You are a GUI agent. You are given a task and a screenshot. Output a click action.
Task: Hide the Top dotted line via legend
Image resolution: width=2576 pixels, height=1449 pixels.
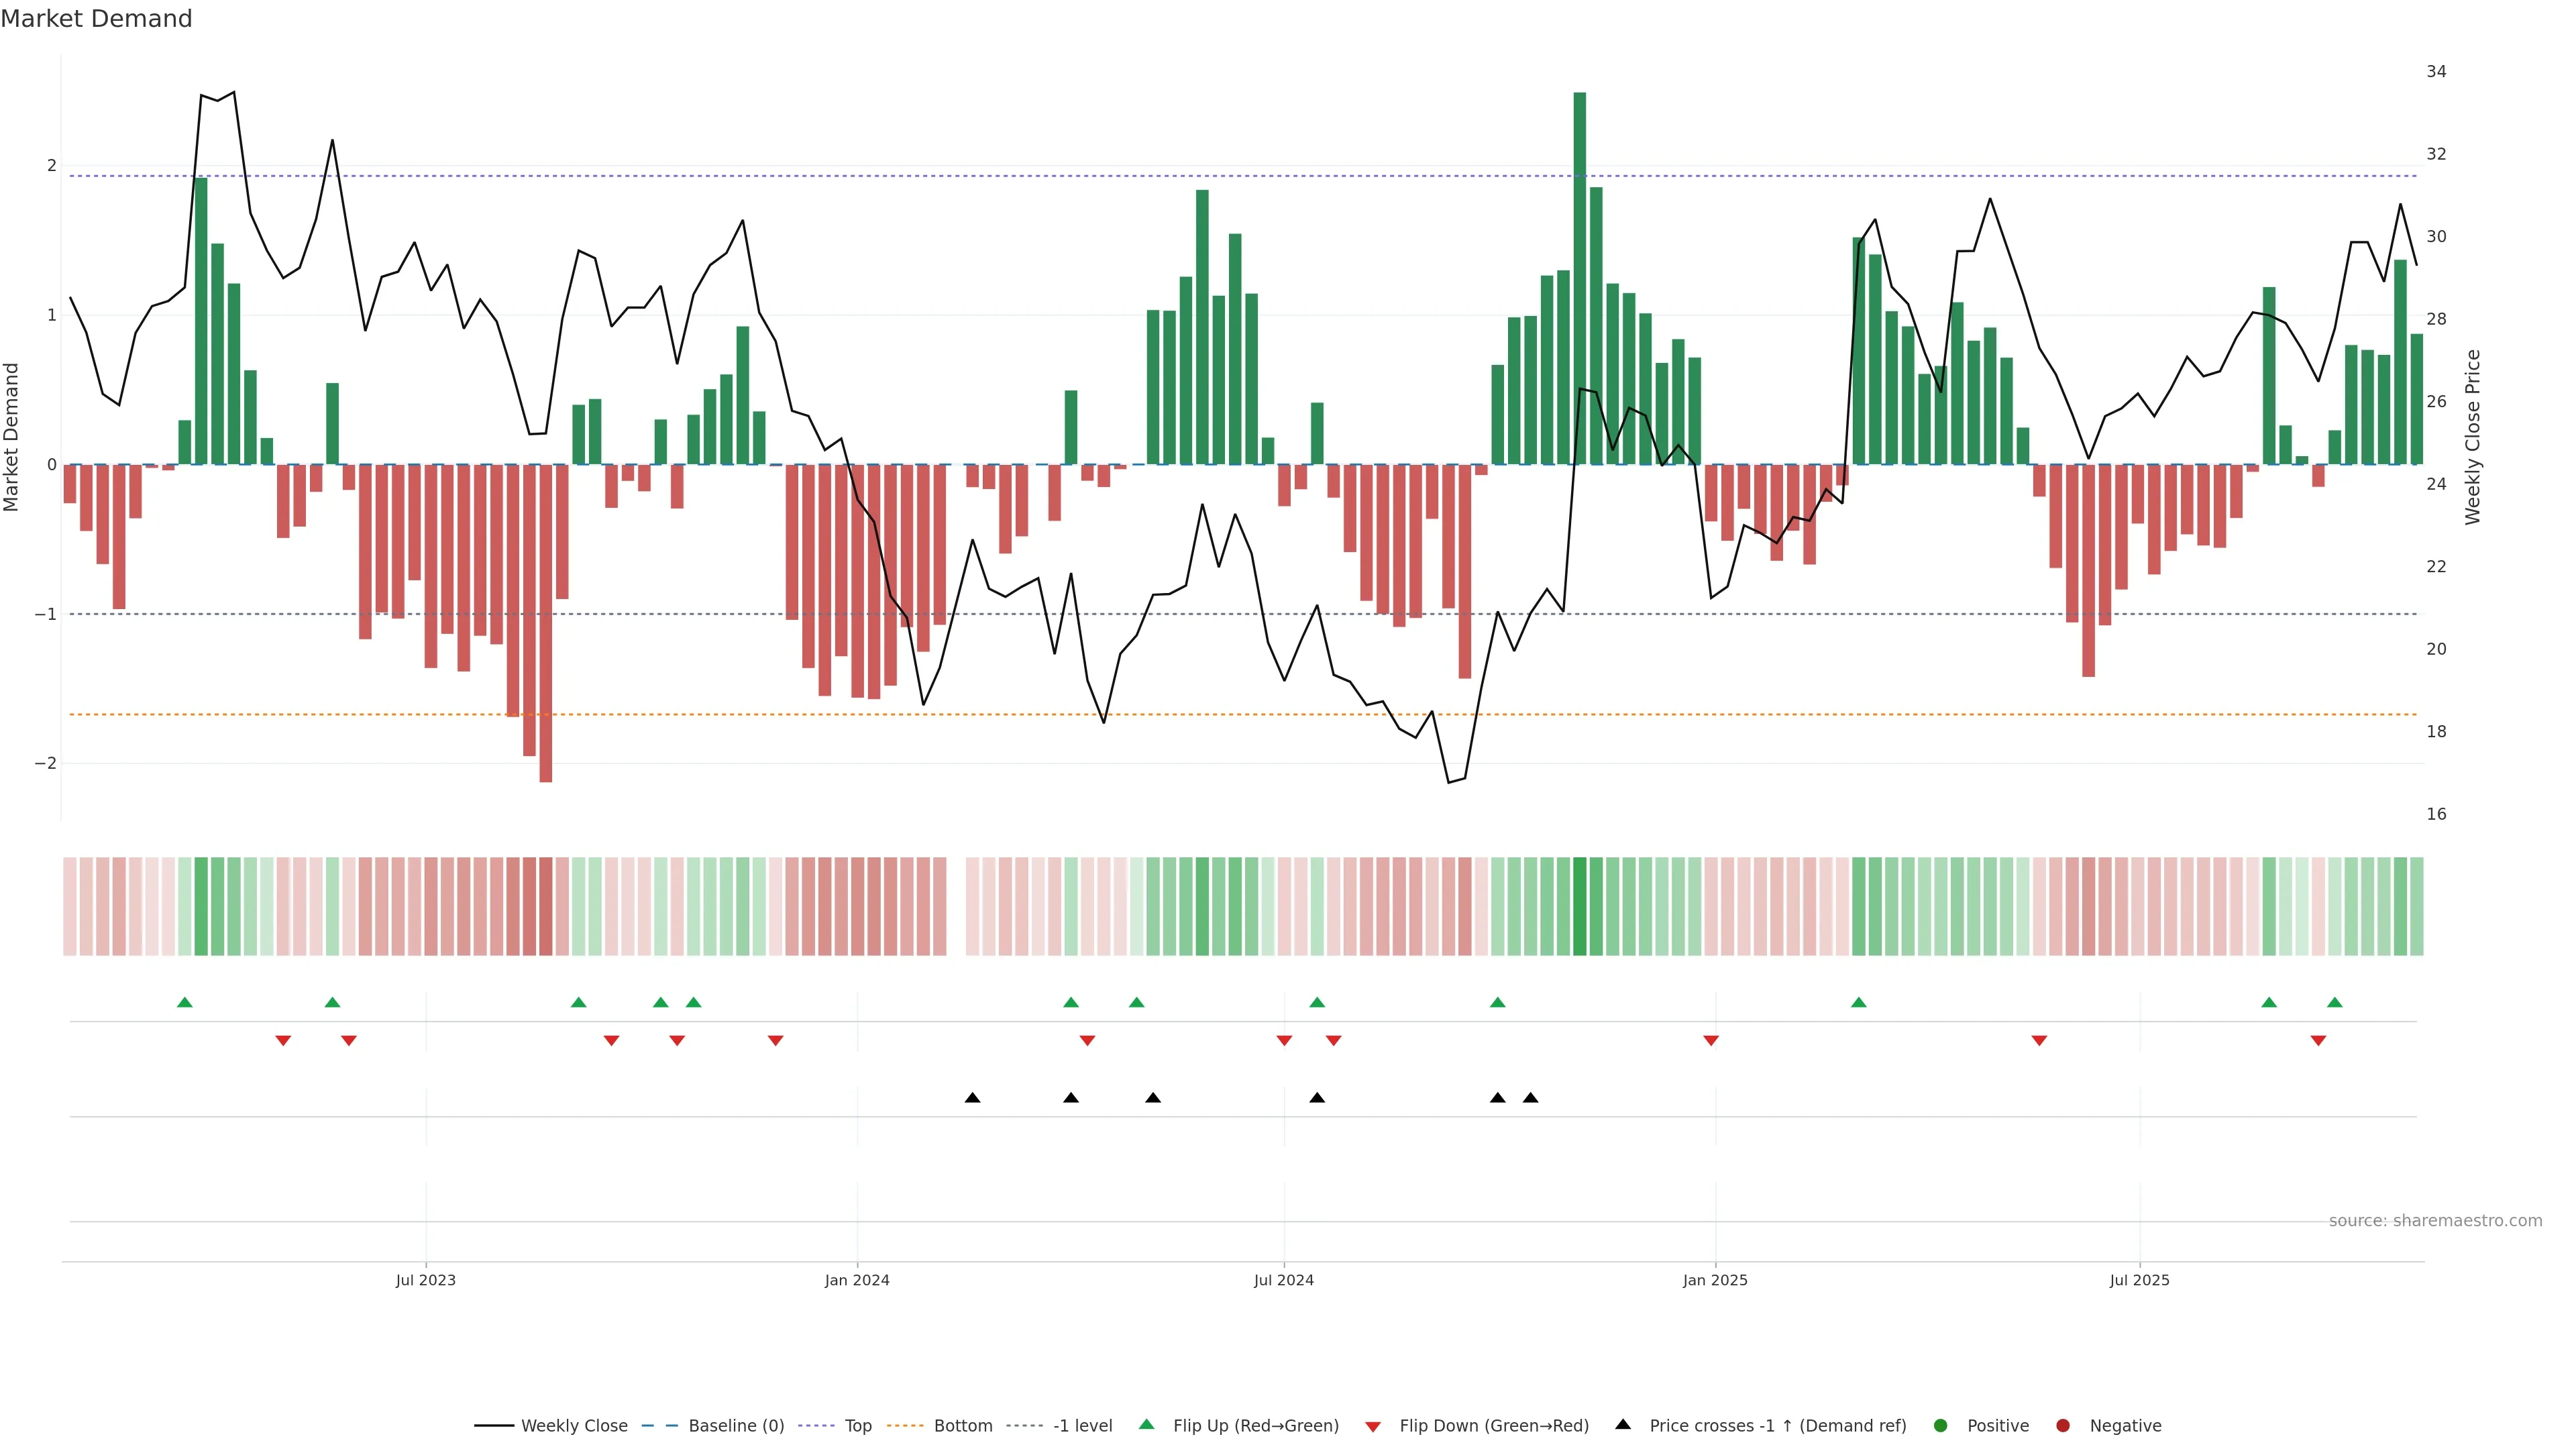(857, 1426)
